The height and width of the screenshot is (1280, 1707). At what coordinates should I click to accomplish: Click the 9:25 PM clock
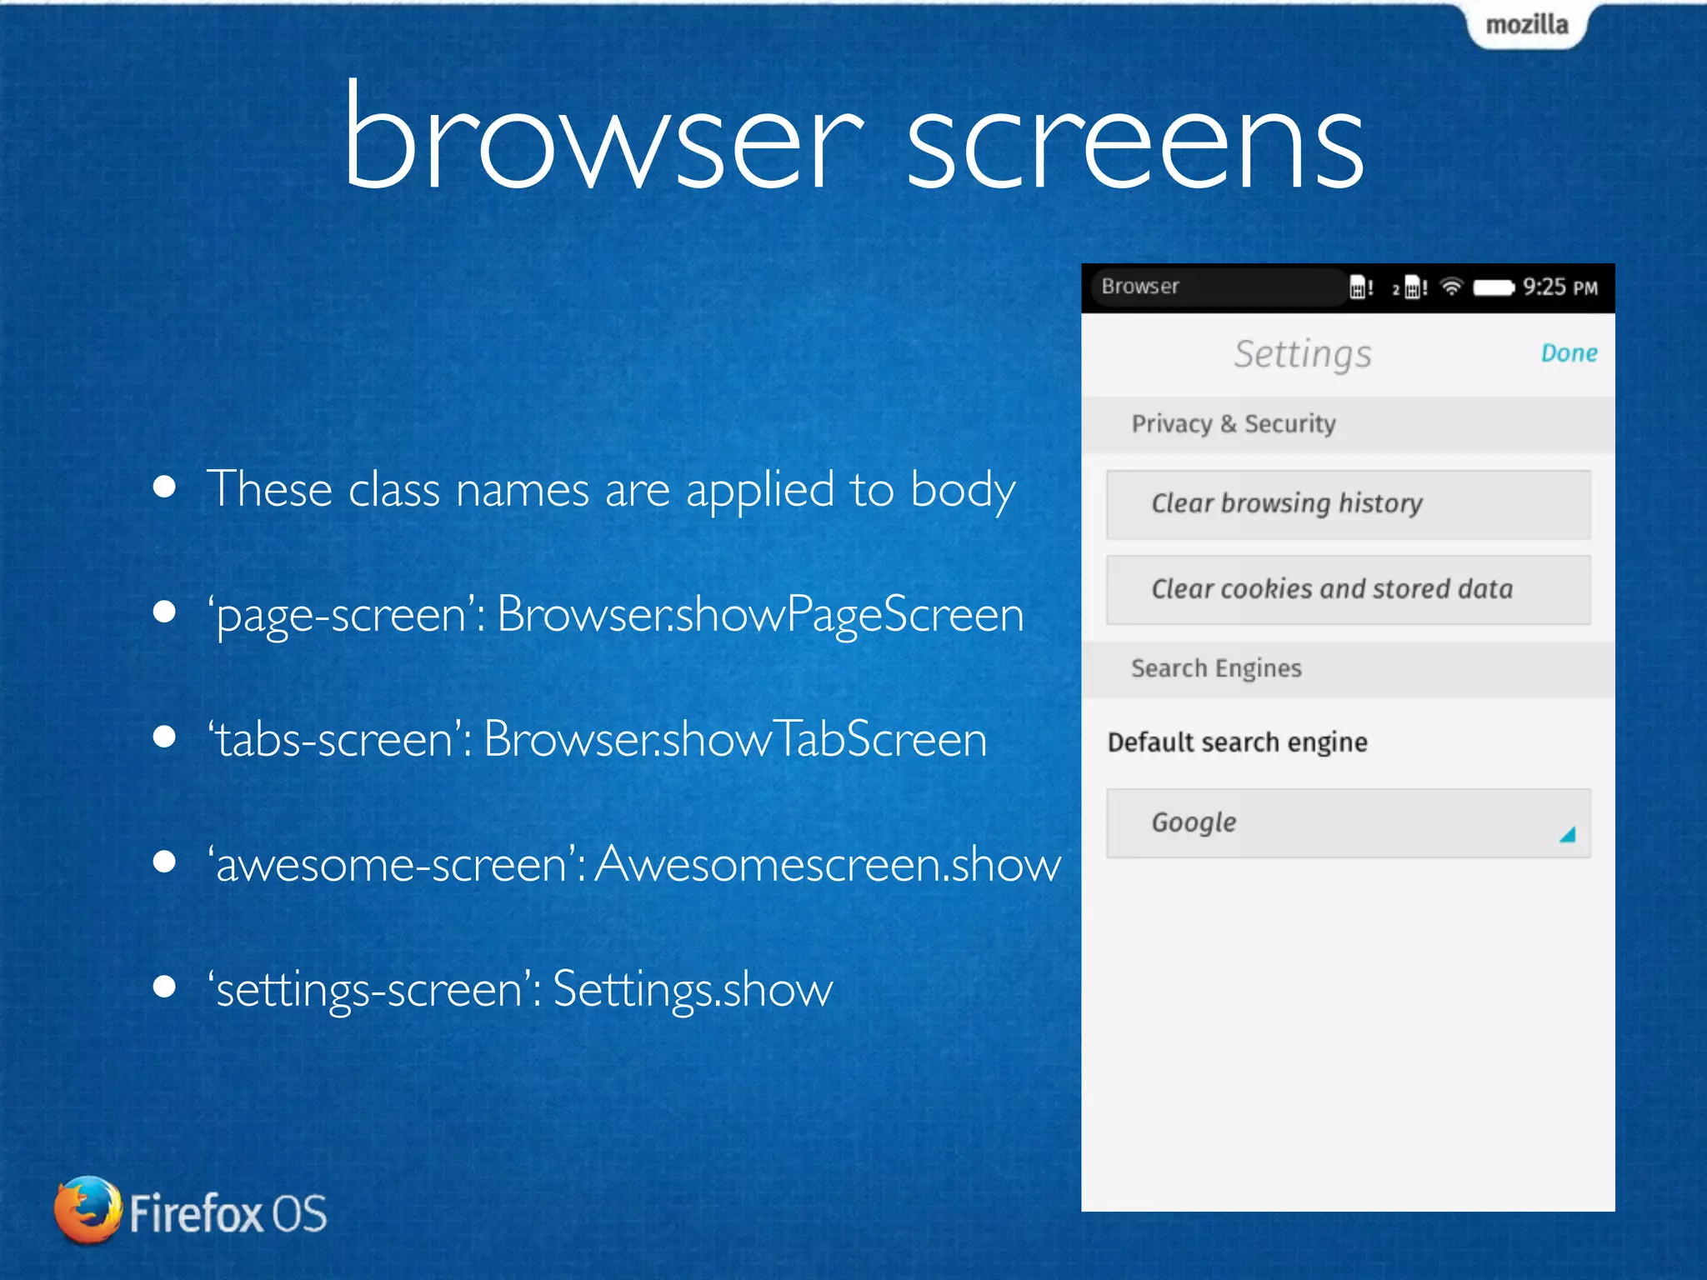1560,287
